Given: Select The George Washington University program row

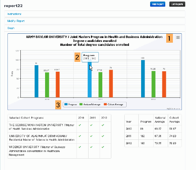Looking at the screenshot, I should (59, 127).
